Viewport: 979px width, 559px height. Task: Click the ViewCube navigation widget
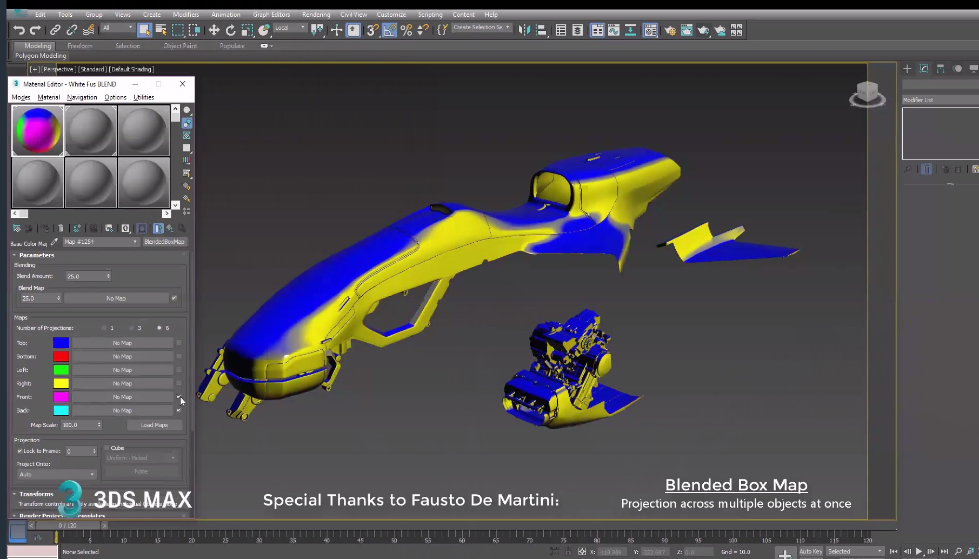tap(867, 94)
